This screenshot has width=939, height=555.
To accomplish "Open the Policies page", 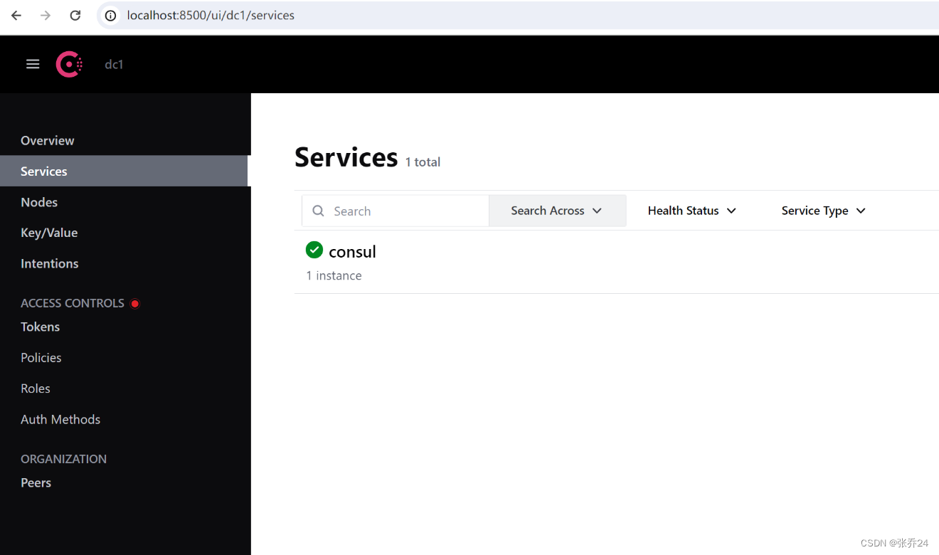I will (x=41, y=357).
